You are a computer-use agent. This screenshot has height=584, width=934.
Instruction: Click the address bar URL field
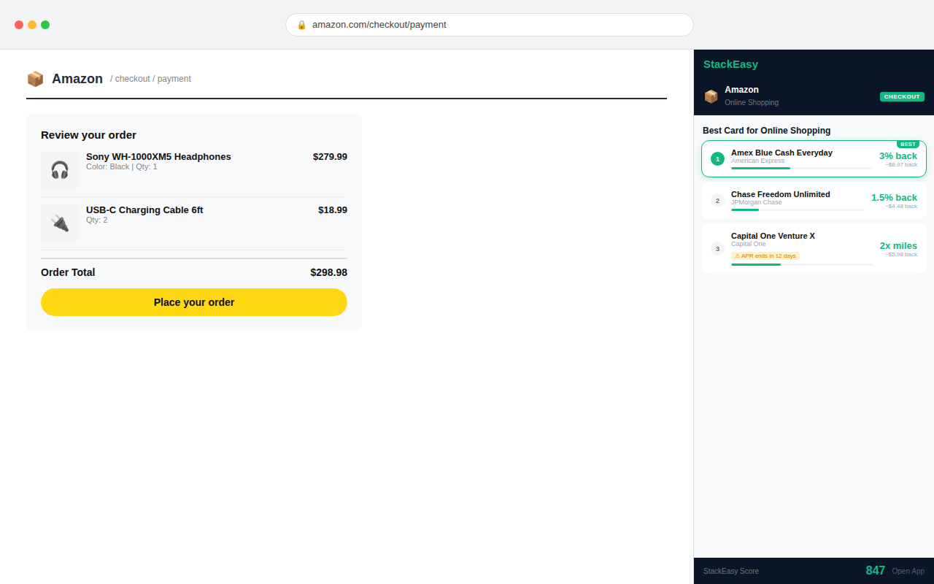[x=489, y=25]
